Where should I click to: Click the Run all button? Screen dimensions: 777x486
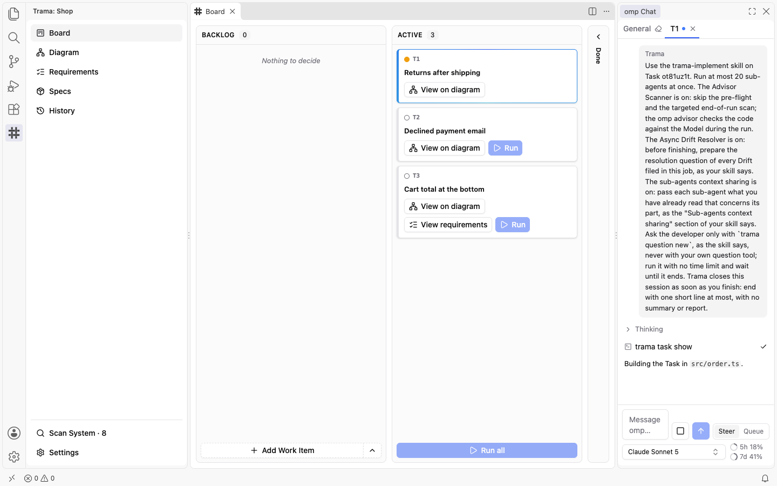pos(487,450)
